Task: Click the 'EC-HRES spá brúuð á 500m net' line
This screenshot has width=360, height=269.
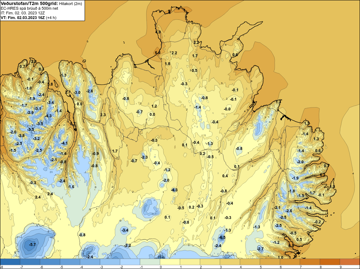Action: pos(30,8)
